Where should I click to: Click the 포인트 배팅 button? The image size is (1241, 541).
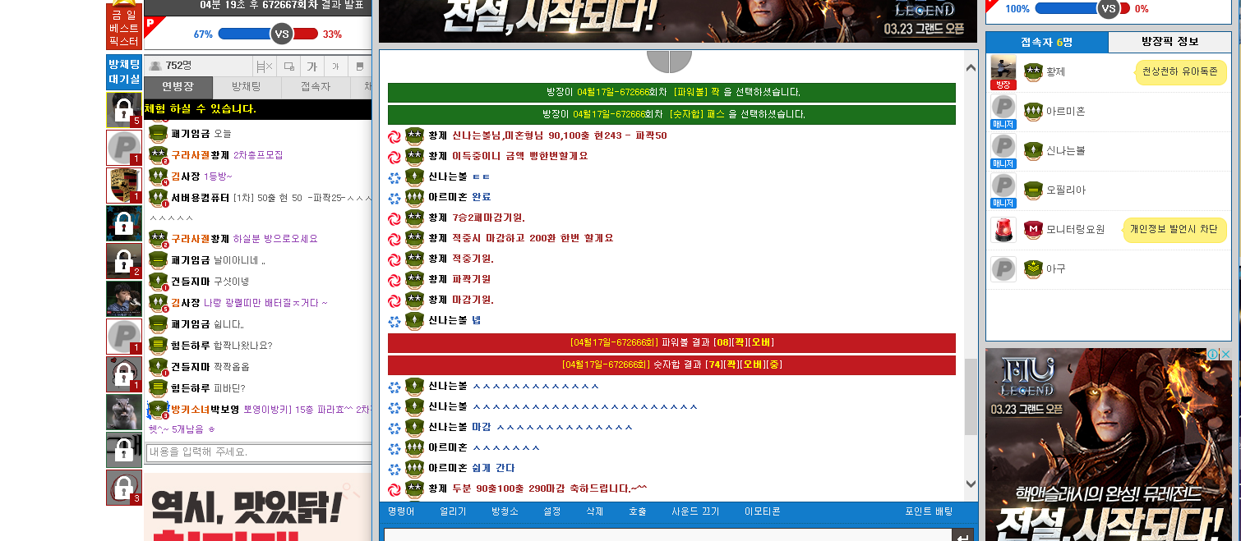pos(930,511)
